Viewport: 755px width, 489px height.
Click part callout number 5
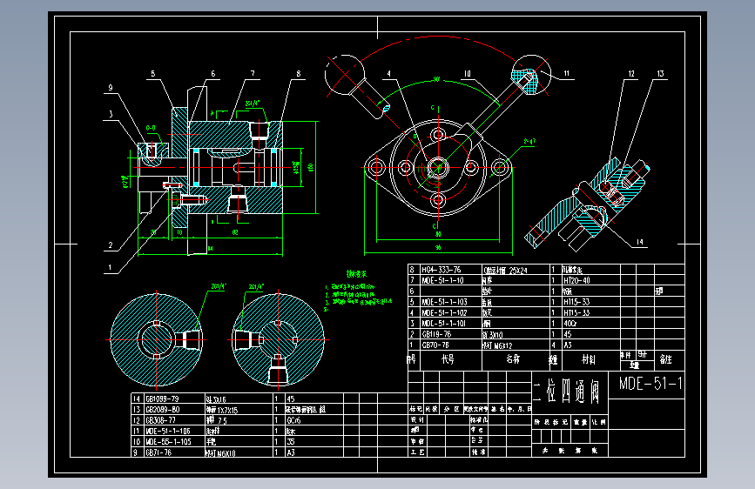153,74
